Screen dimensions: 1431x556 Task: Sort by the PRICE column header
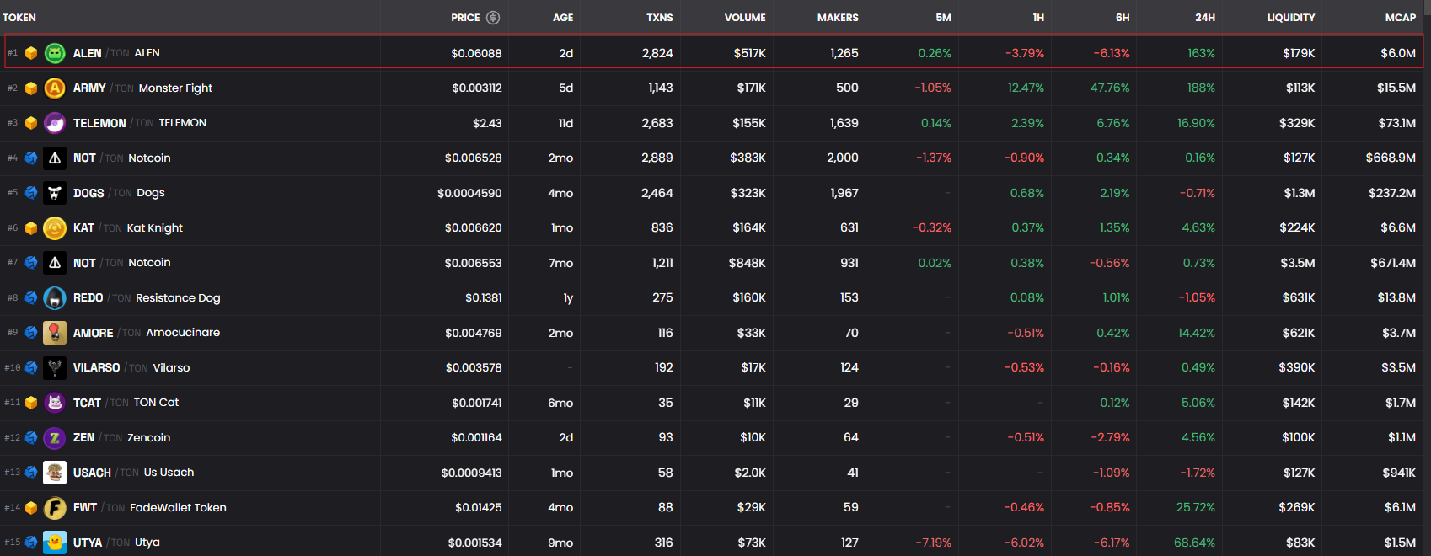coord(465,18)
